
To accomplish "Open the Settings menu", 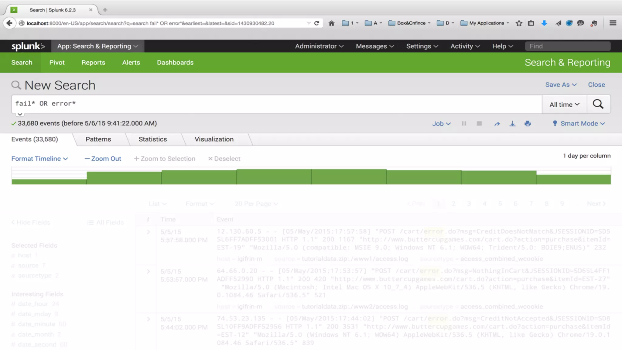I will click(x=422, y=46).
